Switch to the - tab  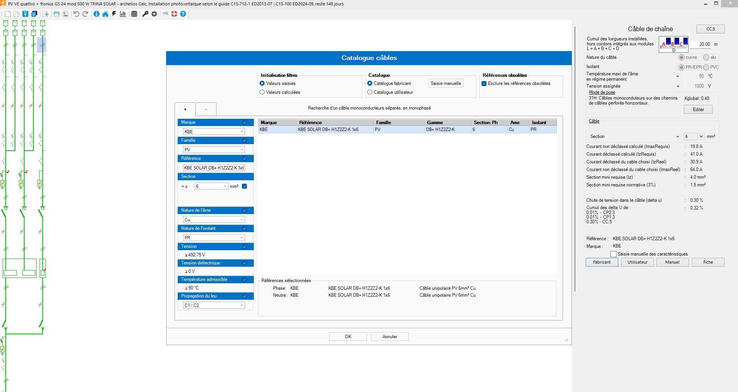point(206,109)
